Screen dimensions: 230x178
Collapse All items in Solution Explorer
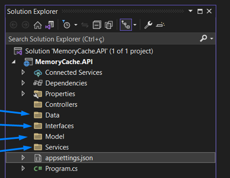coord(97,25)
